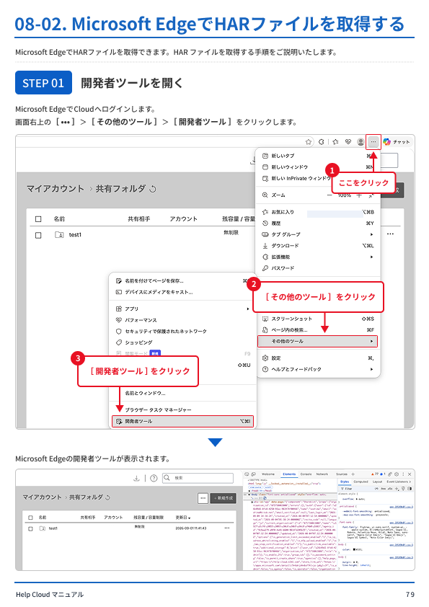Open ダウンロード from the Edge menu

point(318,246)
